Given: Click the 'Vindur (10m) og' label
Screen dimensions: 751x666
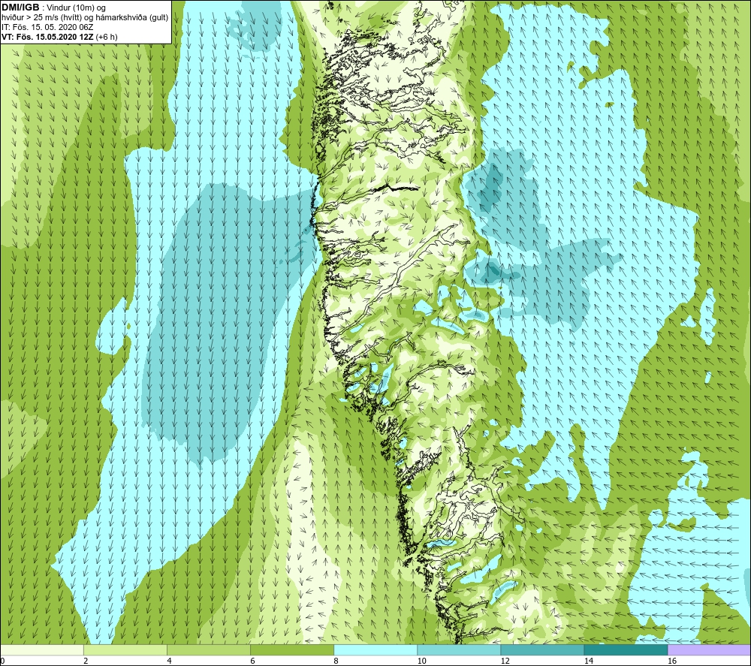Looking at the screenshot, I should point(76,8).
